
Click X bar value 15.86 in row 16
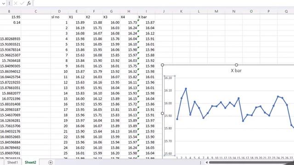point(146,104)
